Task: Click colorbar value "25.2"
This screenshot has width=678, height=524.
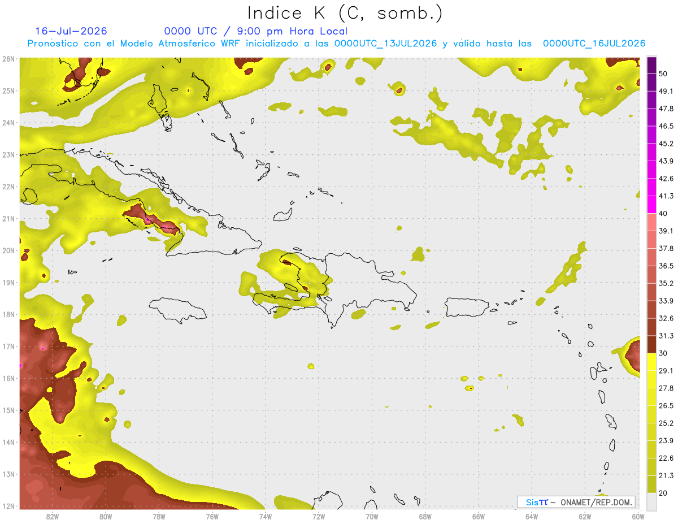Action: point(666,423)
